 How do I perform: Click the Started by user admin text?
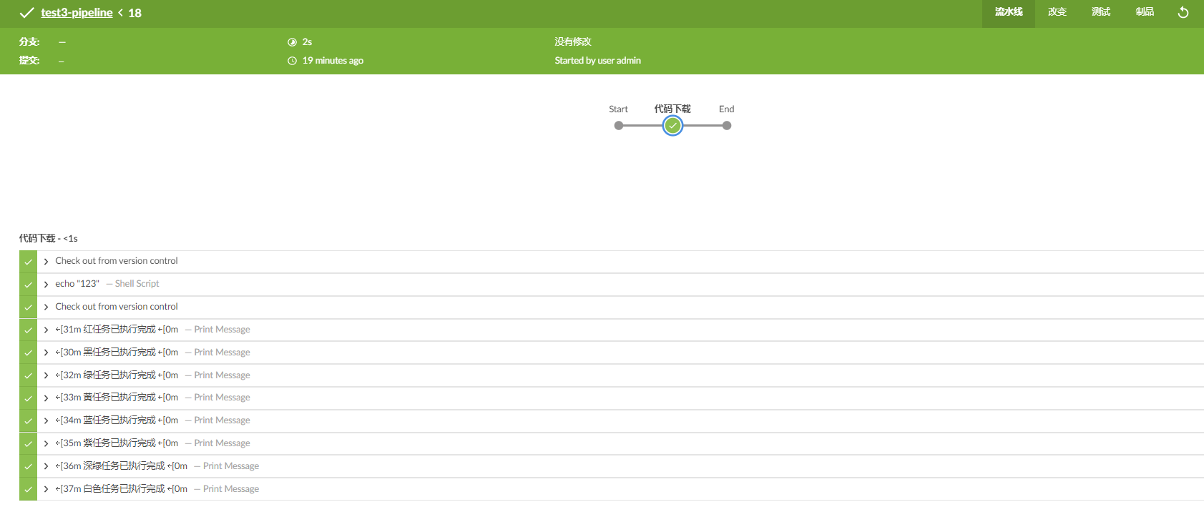point(597,61)
